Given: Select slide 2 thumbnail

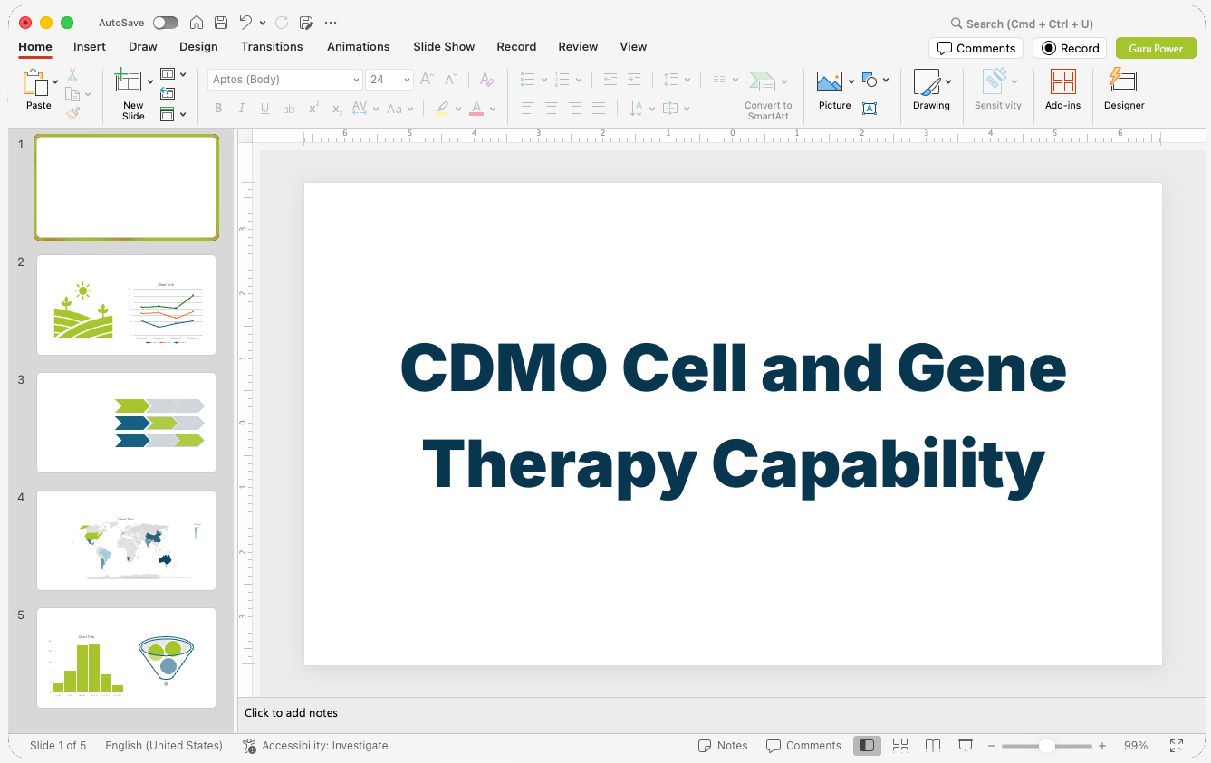Looking at the screenshot, I should (x=127, y=305).
